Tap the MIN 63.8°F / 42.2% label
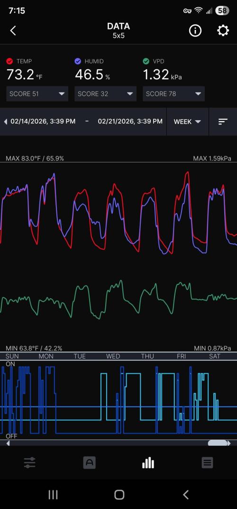The height and width of the screenshot is (509, 237). (34, 349)
